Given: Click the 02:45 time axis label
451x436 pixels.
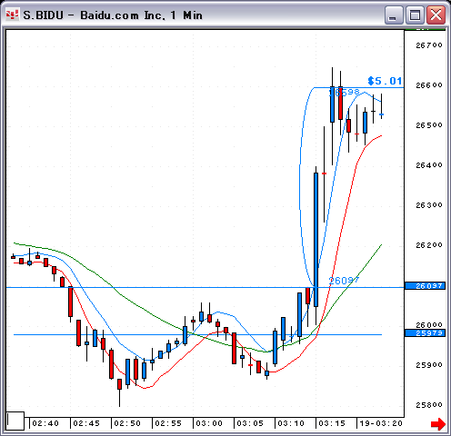Looking at the screenshot, I should (86, 423).
